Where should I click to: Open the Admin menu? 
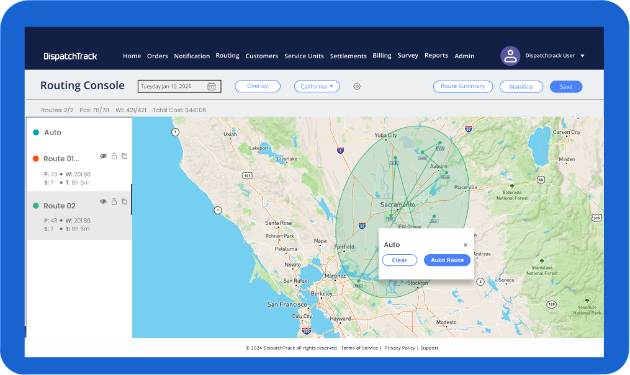[x=464, y=56]
